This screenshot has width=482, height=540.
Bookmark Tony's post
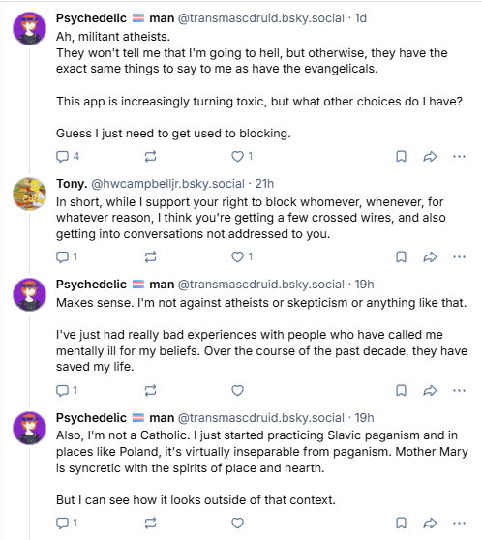click(x=401, y=256)
